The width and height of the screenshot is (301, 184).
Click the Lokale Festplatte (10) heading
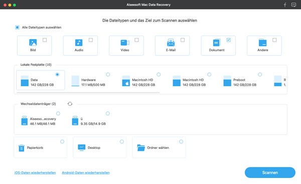coord(36,65)
